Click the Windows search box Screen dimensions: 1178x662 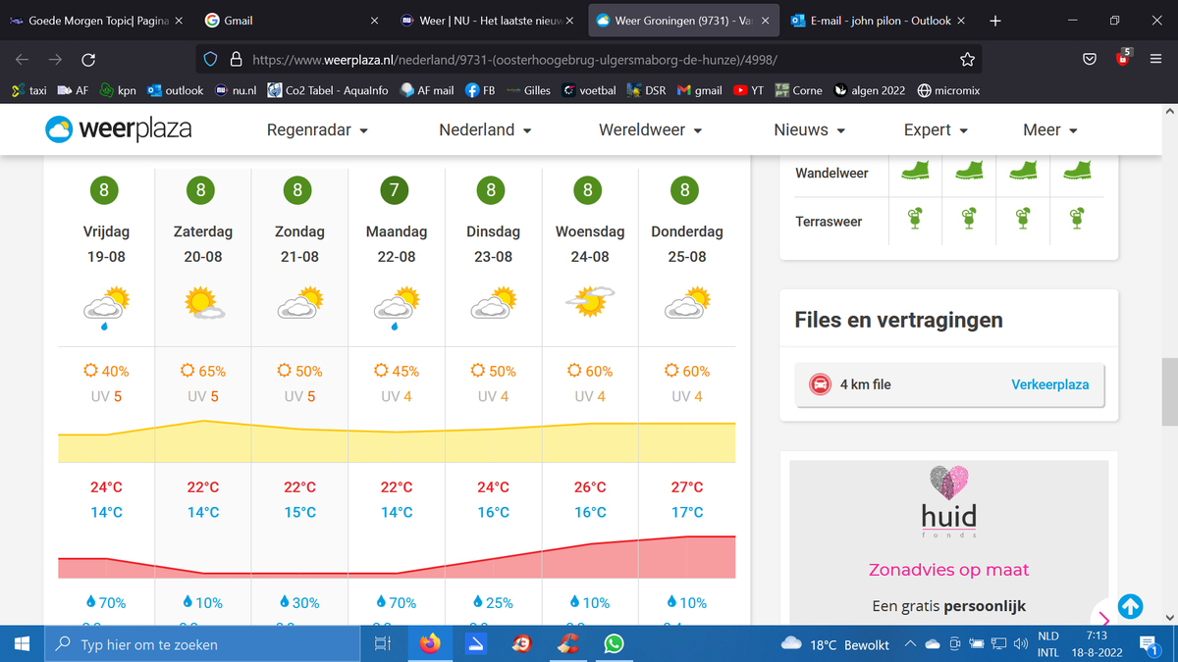tap(203, 644)
